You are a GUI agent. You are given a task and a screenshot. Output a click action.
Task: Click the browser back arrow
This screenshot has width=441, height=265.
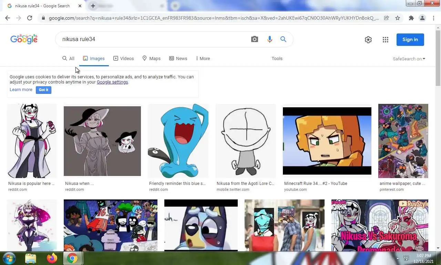coord(7,18)
